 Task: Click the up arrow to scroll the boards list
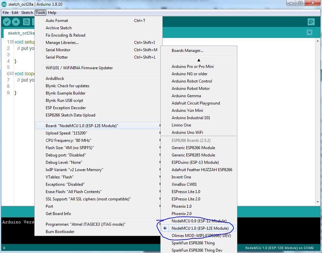click(x=199, y=60)
